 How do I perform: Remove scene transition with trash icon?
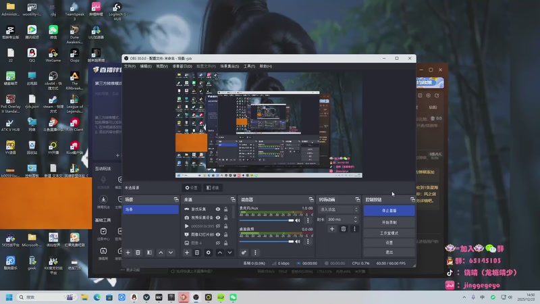point(343,229)
